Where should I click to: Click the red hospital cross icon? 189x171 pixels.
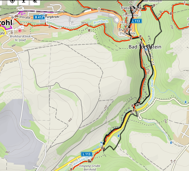click(20, 31)
